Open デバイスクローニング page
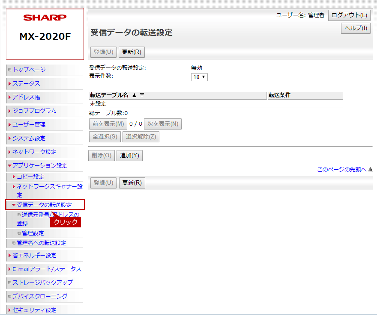377x315 pixels. coord(39,296)
